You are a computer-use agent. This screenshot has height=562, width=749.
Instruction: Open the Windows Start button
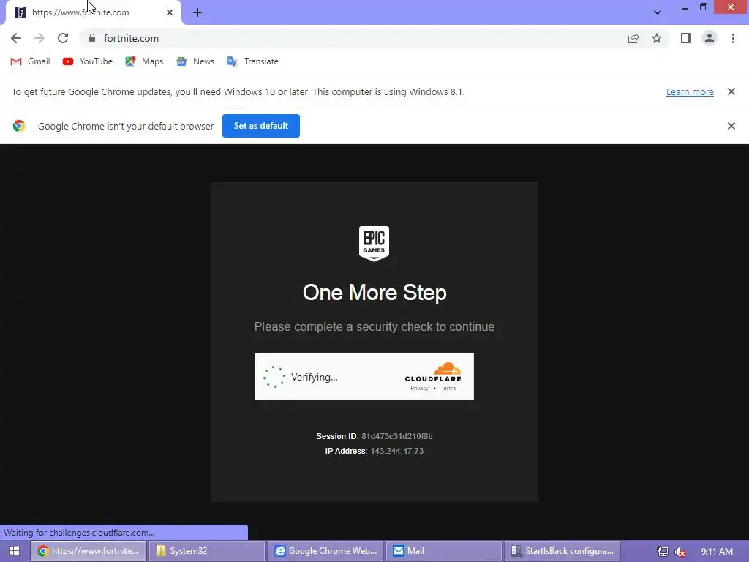coord(15,551)
